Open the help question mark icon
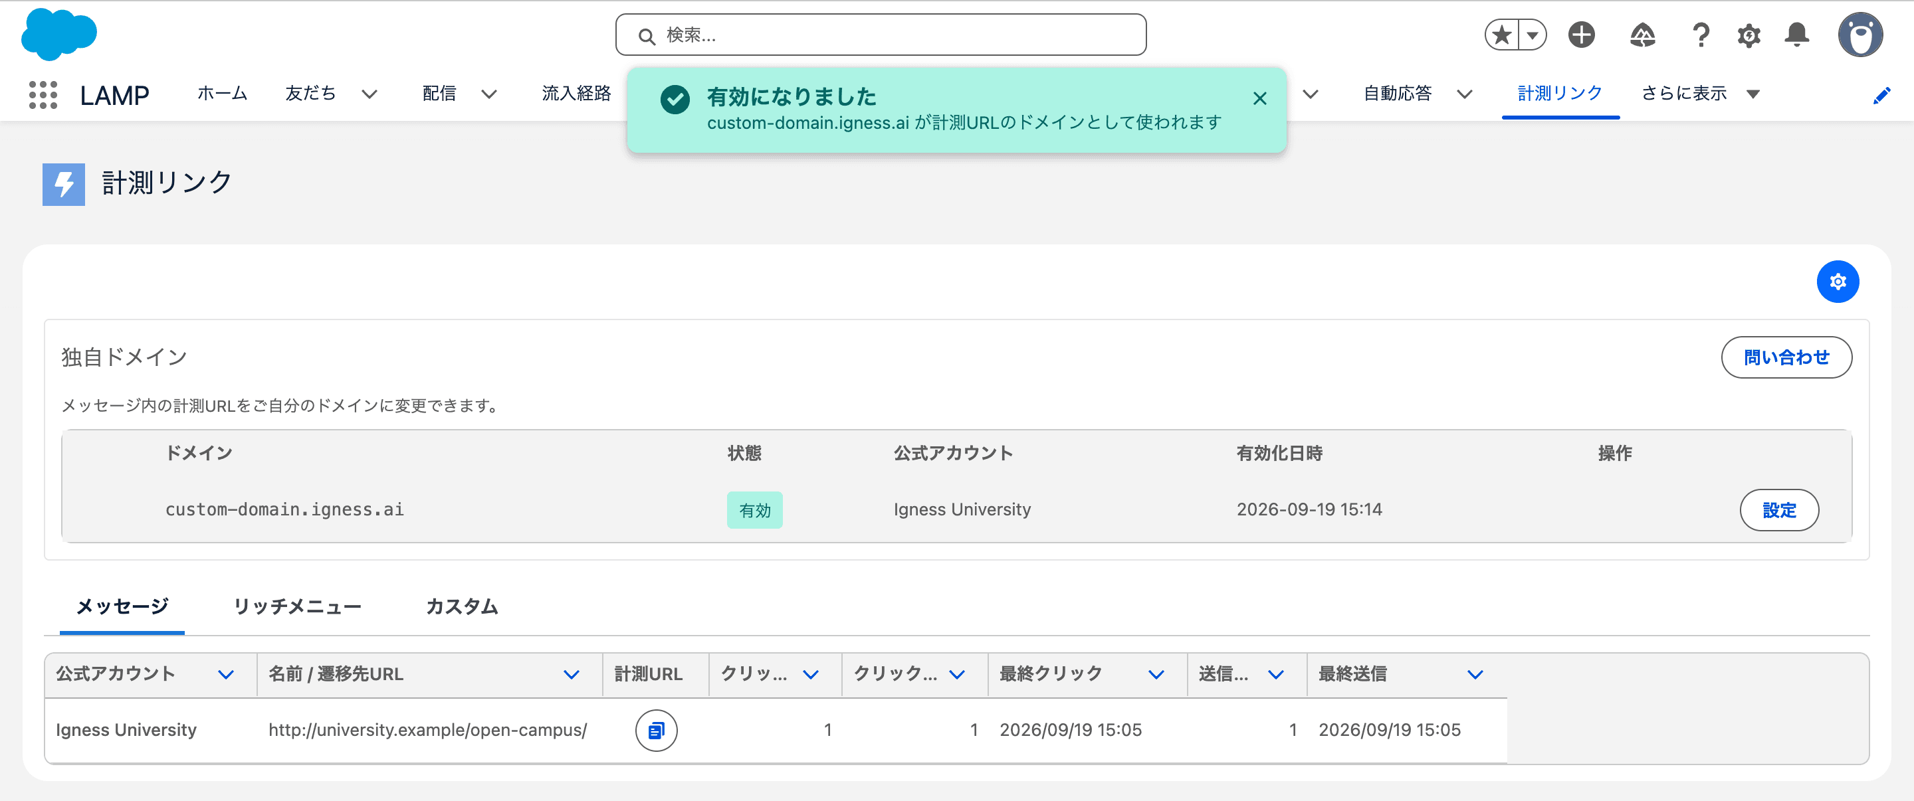1914x801 pixels. point(1700,35)
